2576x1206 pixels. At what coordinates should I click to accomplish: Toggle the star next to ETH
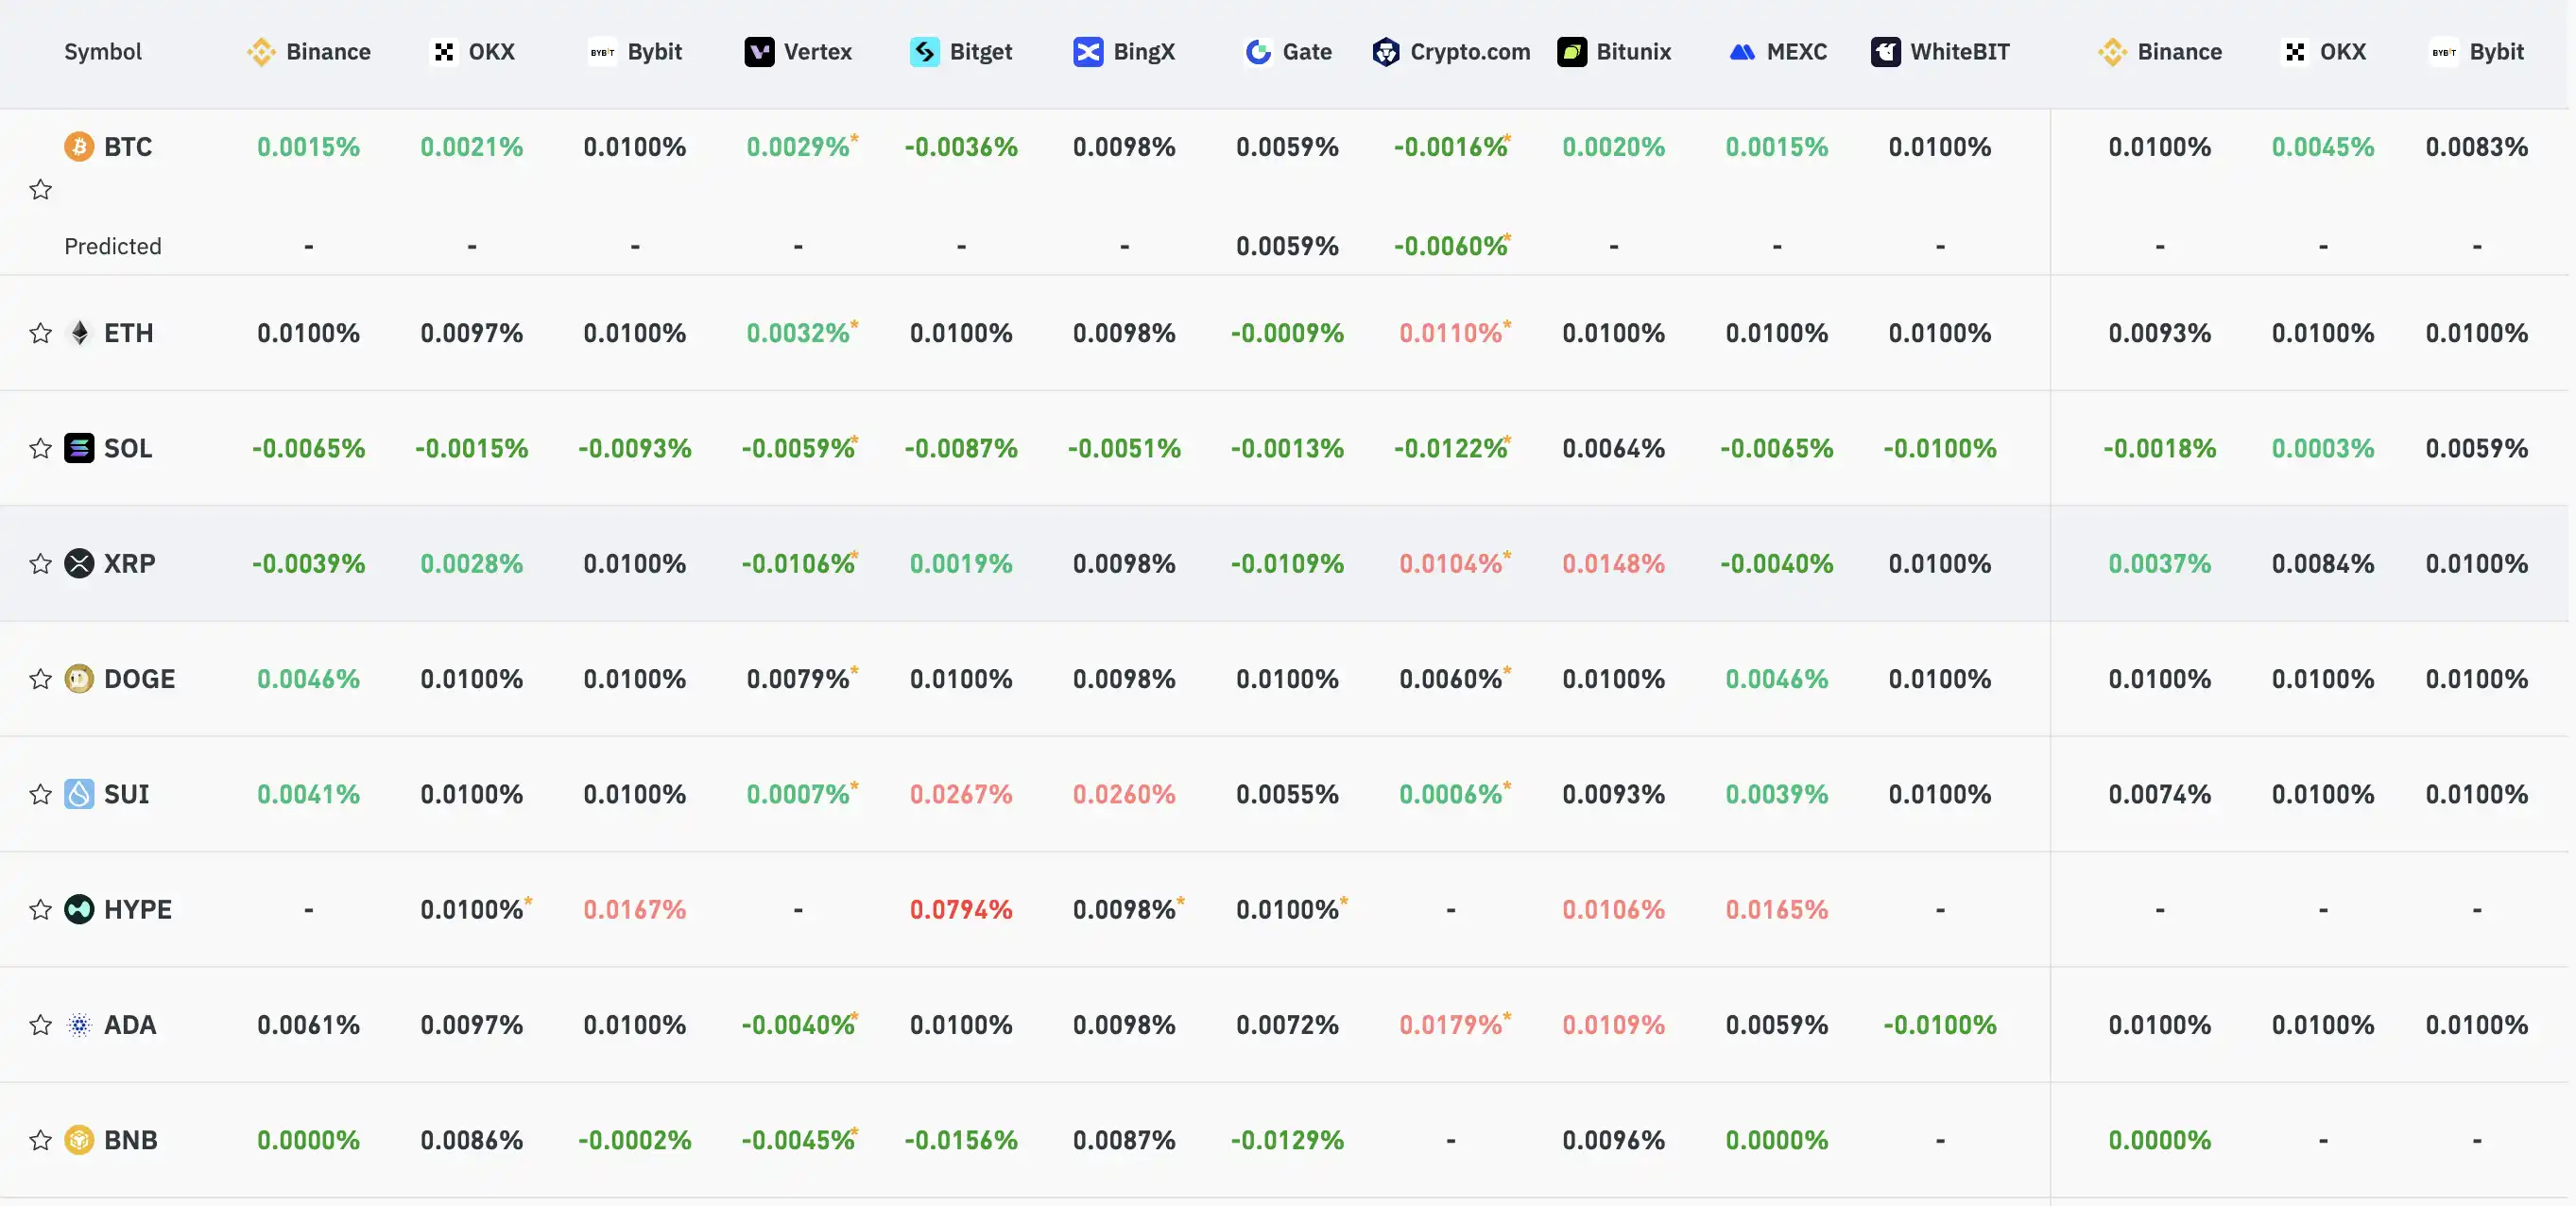tap(40, 333)
